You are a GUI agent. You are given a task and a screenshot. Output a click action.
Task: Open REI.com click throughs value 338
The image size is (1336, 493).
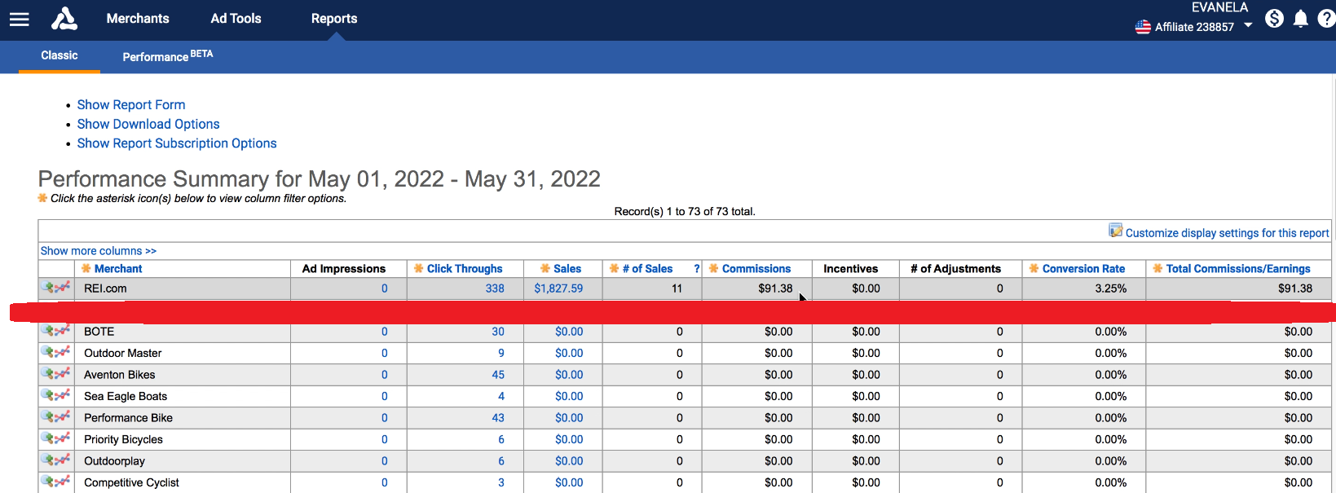(x=495, y=288)
